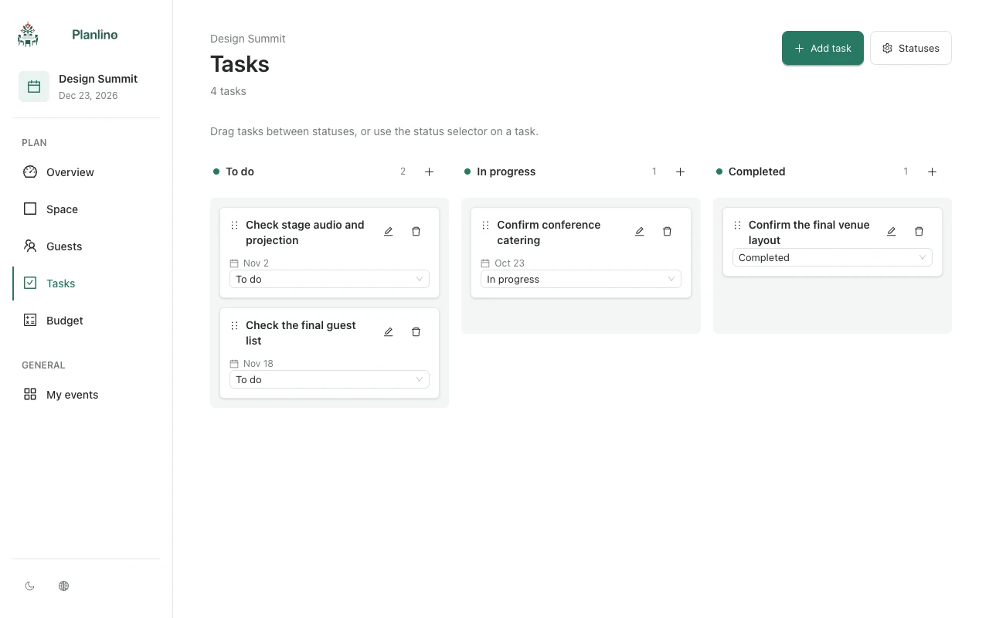Click the 'Check stage audio and projection' title
This screenshot has width=989, height=618.
point(304,233)
